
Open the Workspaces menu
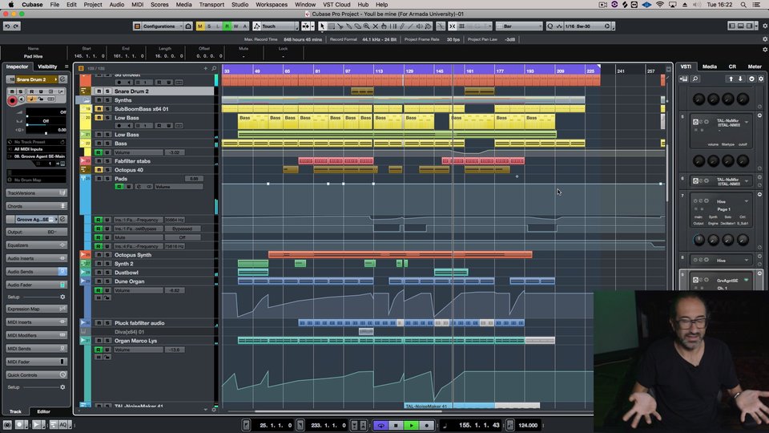(272, 5)
